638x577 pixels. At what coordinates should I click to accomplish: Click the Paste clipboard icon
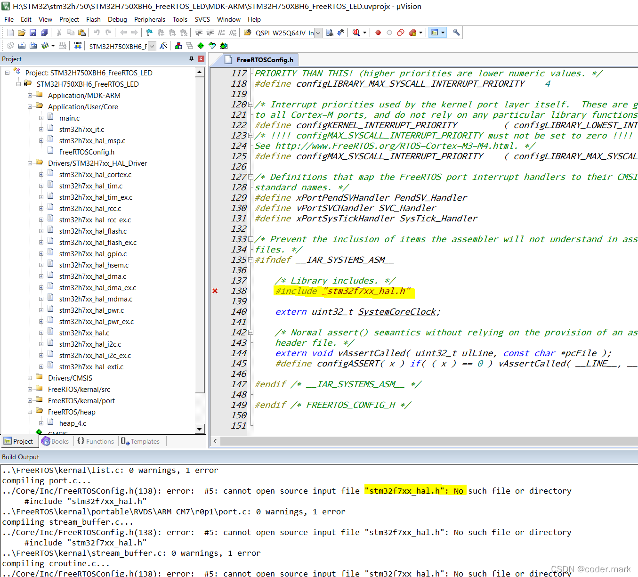click(x=82, y=33)
